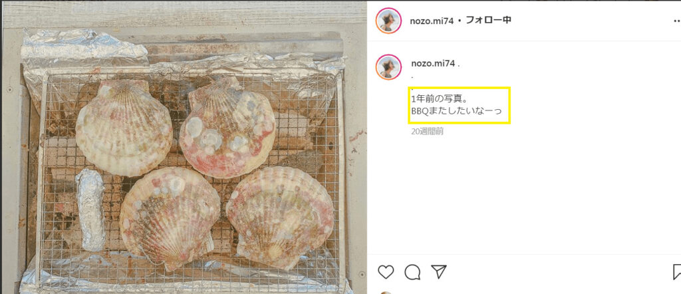Select the foil-wrapped item beside the scallops

(x=90, y=210)
